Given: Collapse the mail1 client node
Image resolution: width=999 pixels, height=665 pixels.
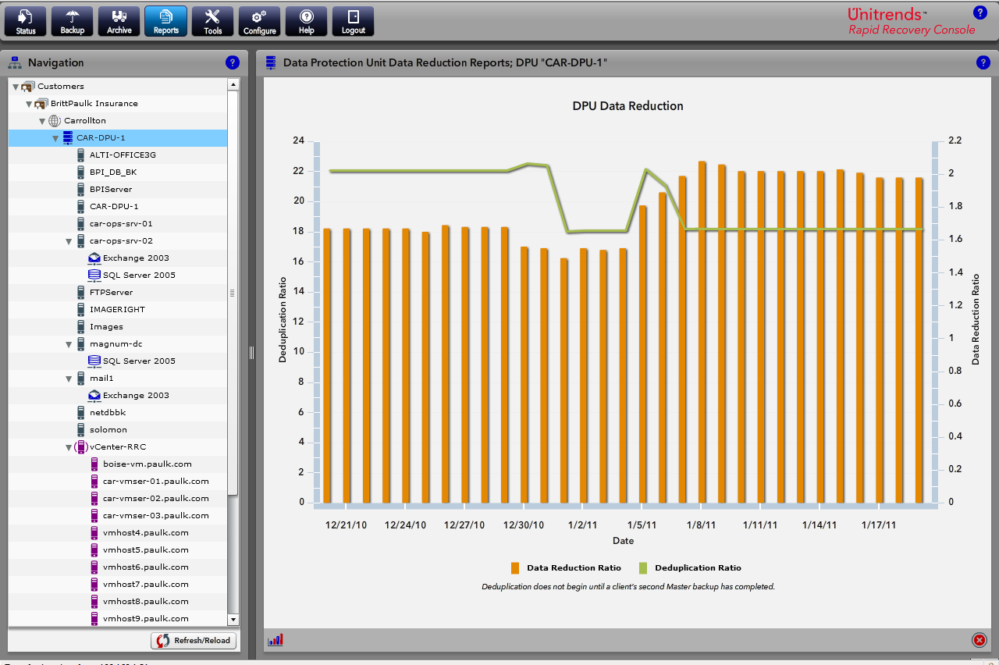Looking at the screenshot, I should point(69,379).
